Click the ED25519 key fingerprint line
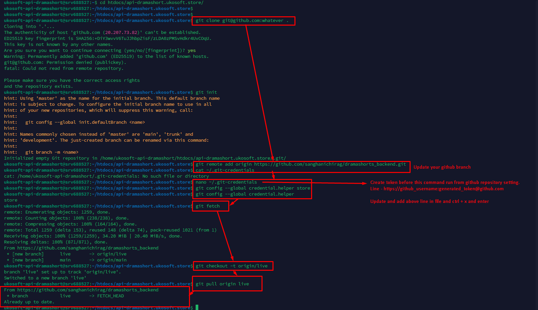The height and width of the screenshot is (310, 538). pyautogui.click(x=107, y=39)
